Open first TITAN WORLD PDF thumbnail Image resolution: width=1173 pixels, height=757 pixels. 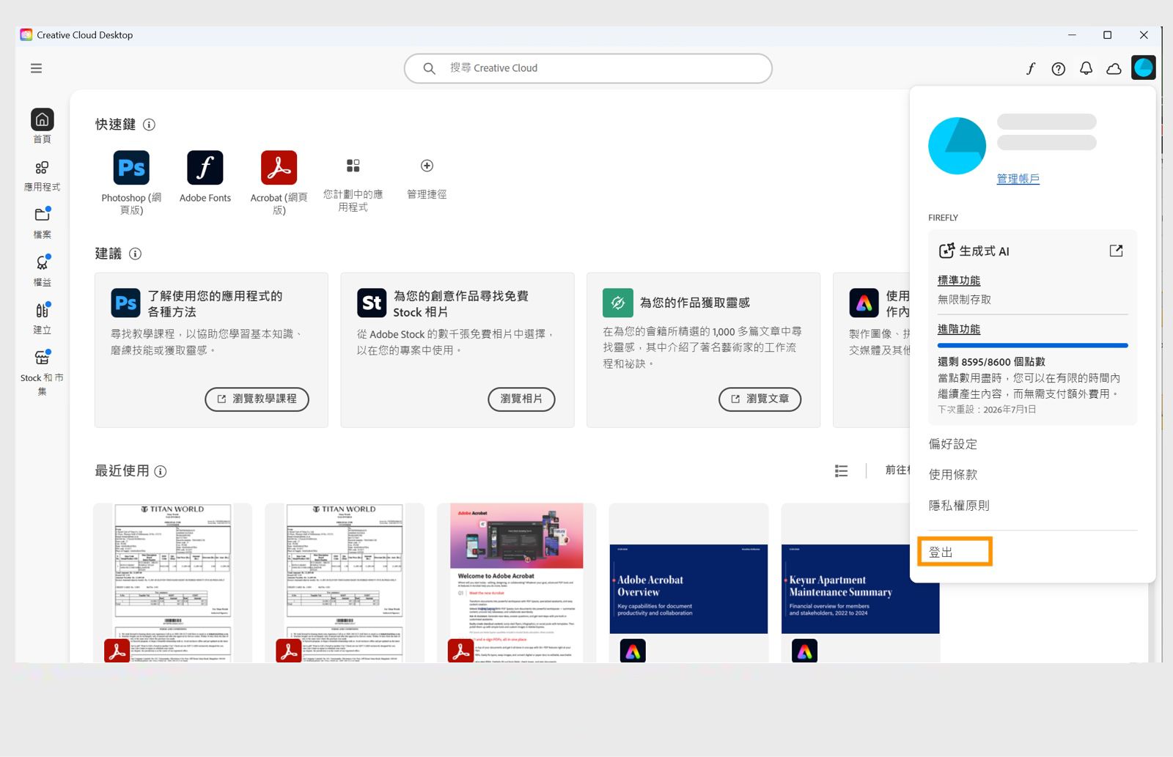click(172, 583)
